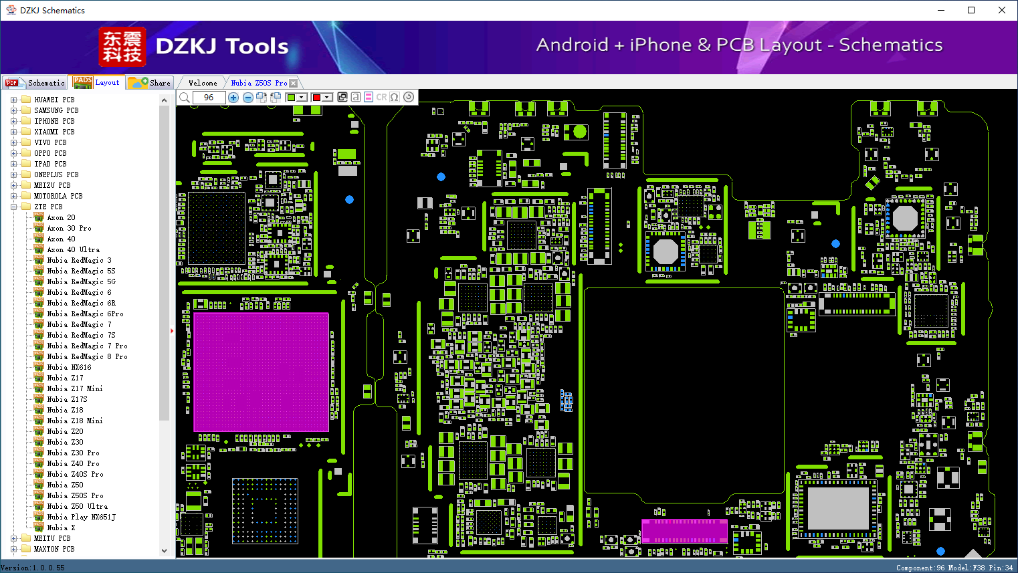
Task: Select Nubia RedMagic 3 in the tree
Action: (x=79, y=260)
